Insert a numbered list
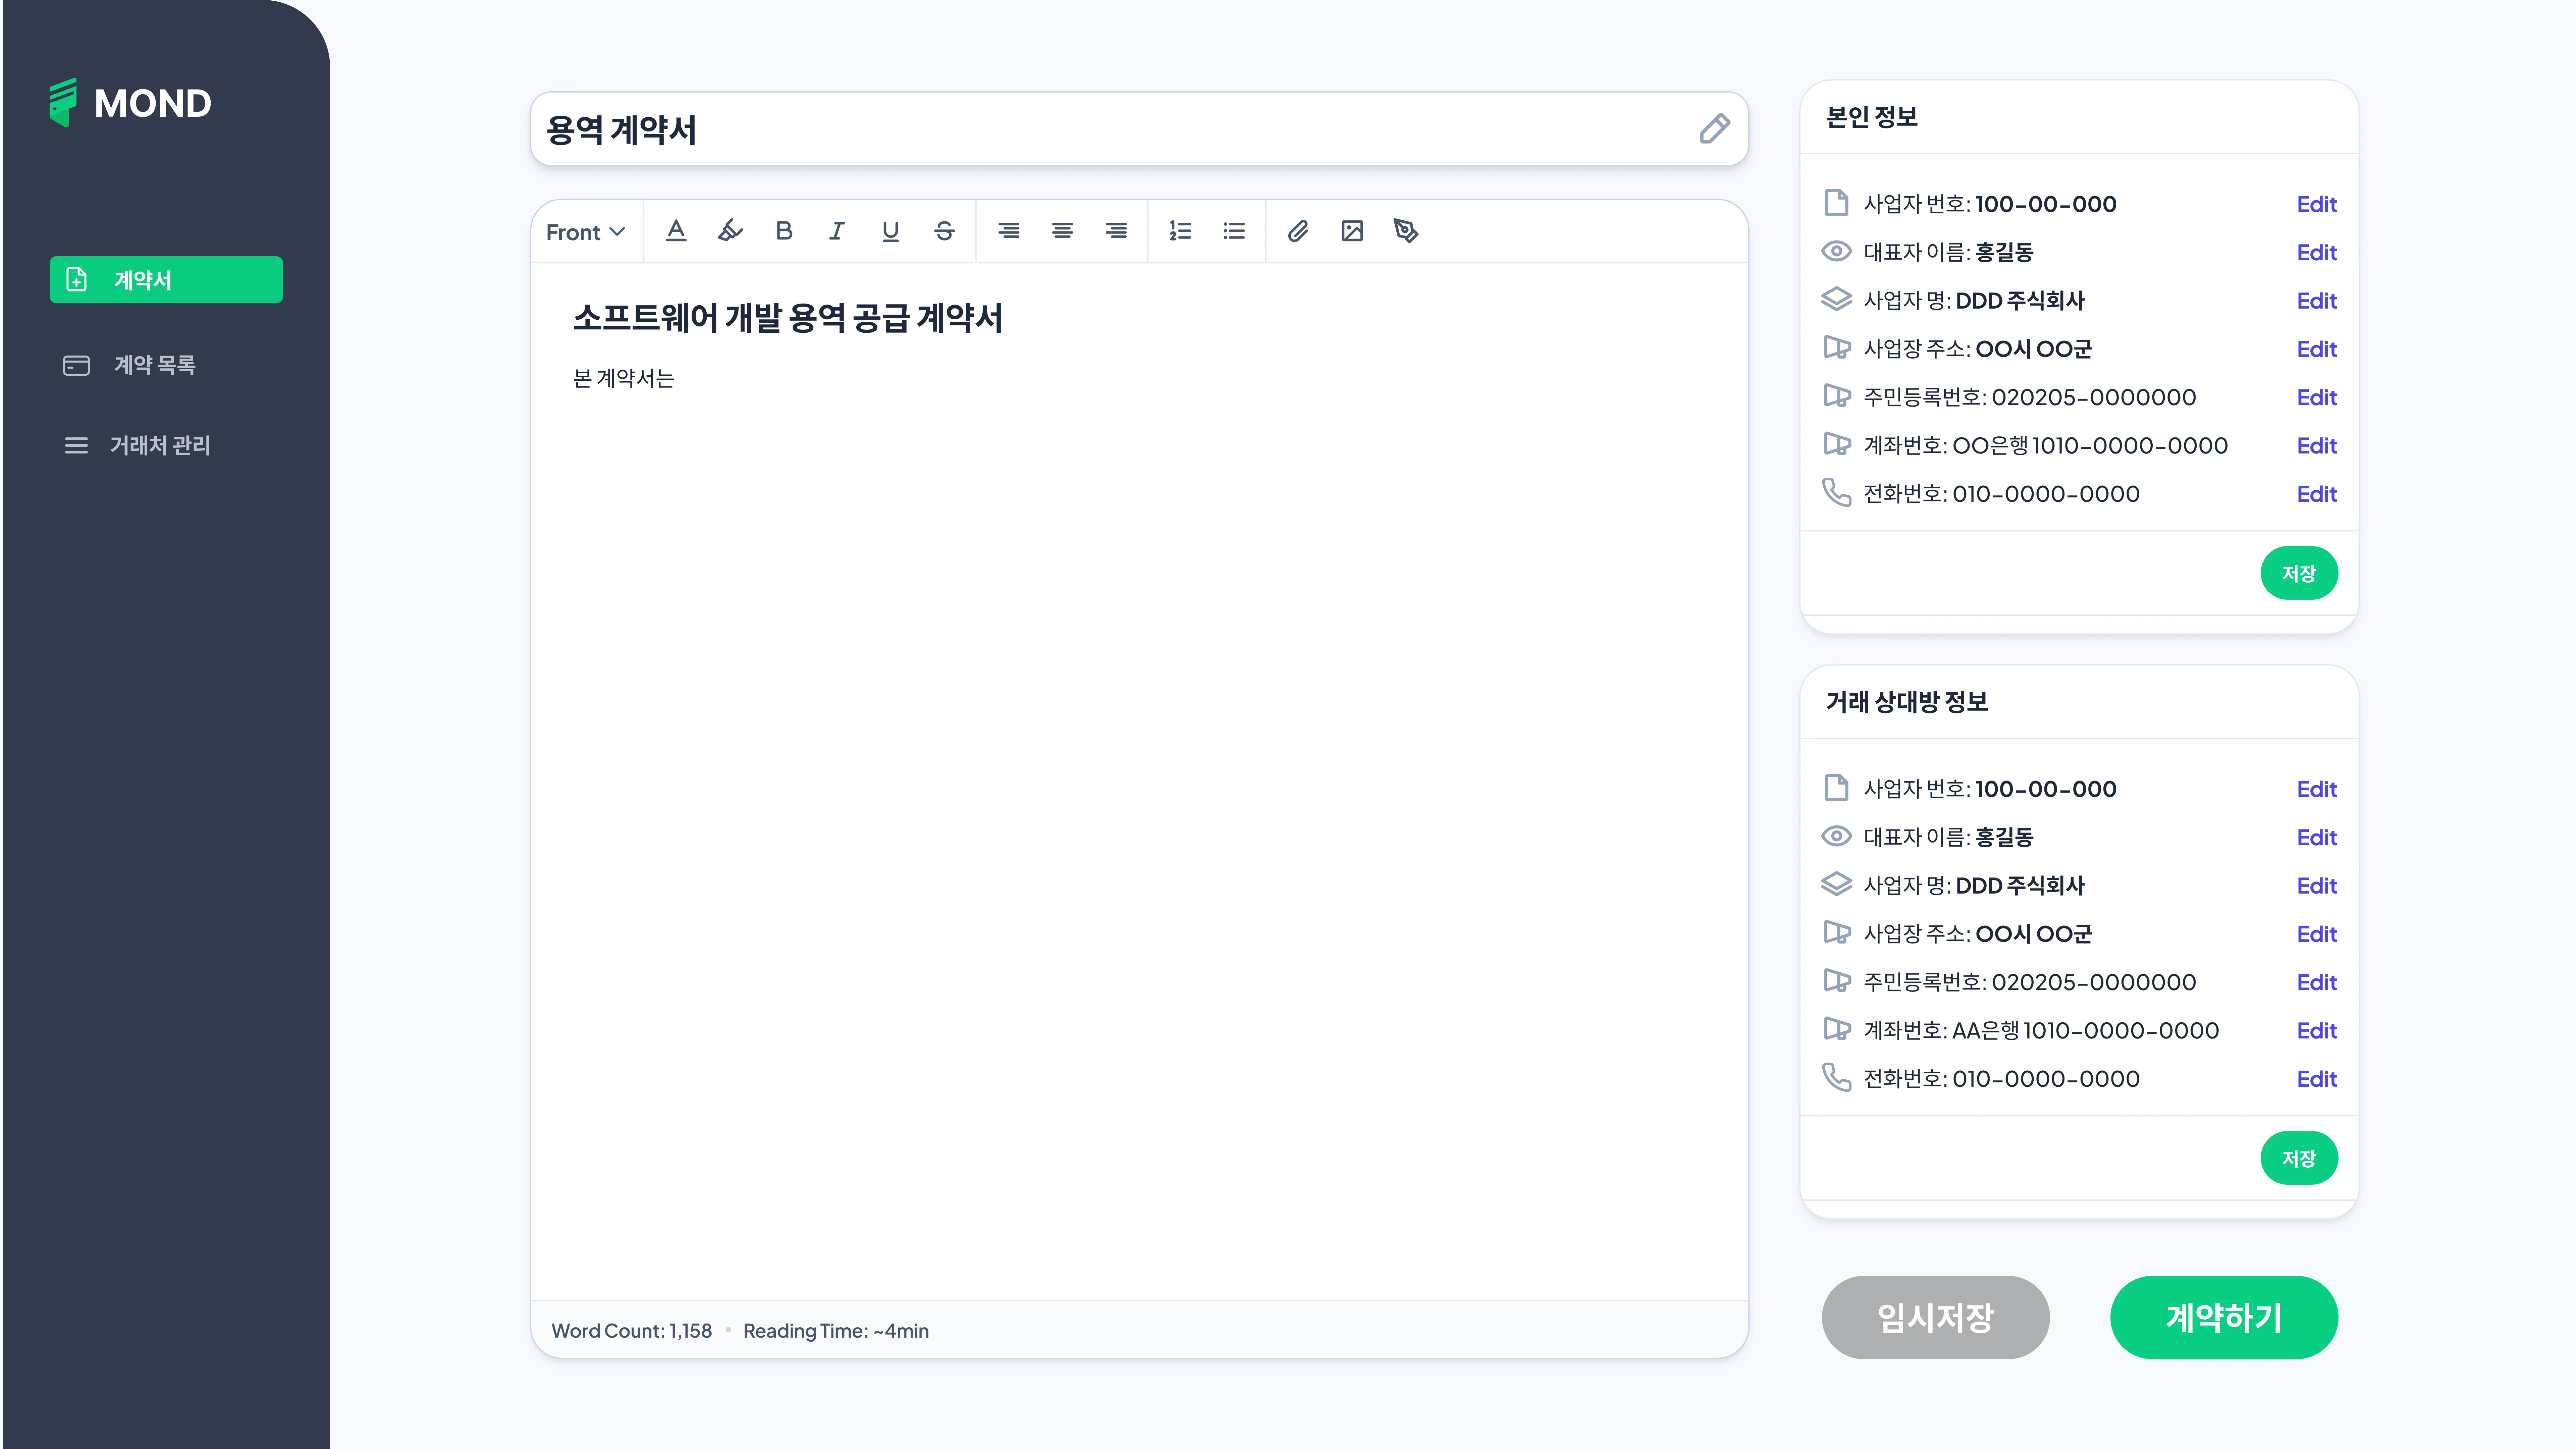This screenshot has height=1449, width=2576. [x=1180, y=231]
